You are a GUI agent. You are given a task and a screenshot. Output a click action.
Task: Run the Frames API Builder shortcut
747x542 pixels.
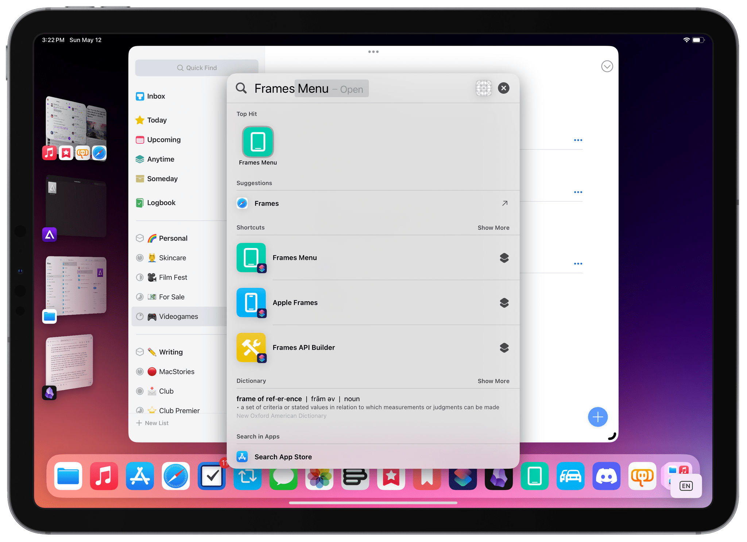pyautogui.click(x=373, y=348)
